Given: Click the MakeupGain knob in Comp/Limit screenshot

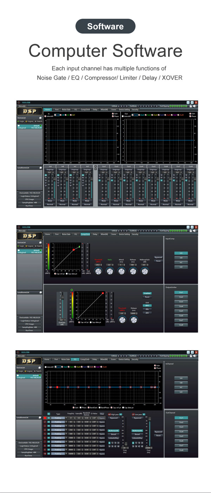Looking at the screenshot, I should [145, 271].
